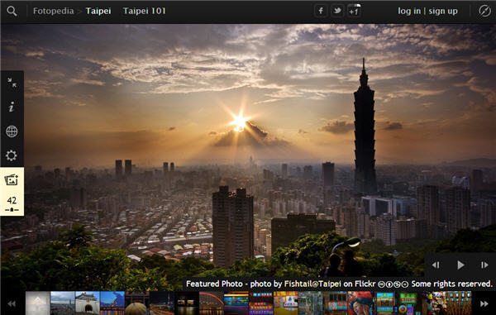Viewport: 496px width, 315px height.
Task: Click the Featured Photo caption text
Action: pos(214,284)
